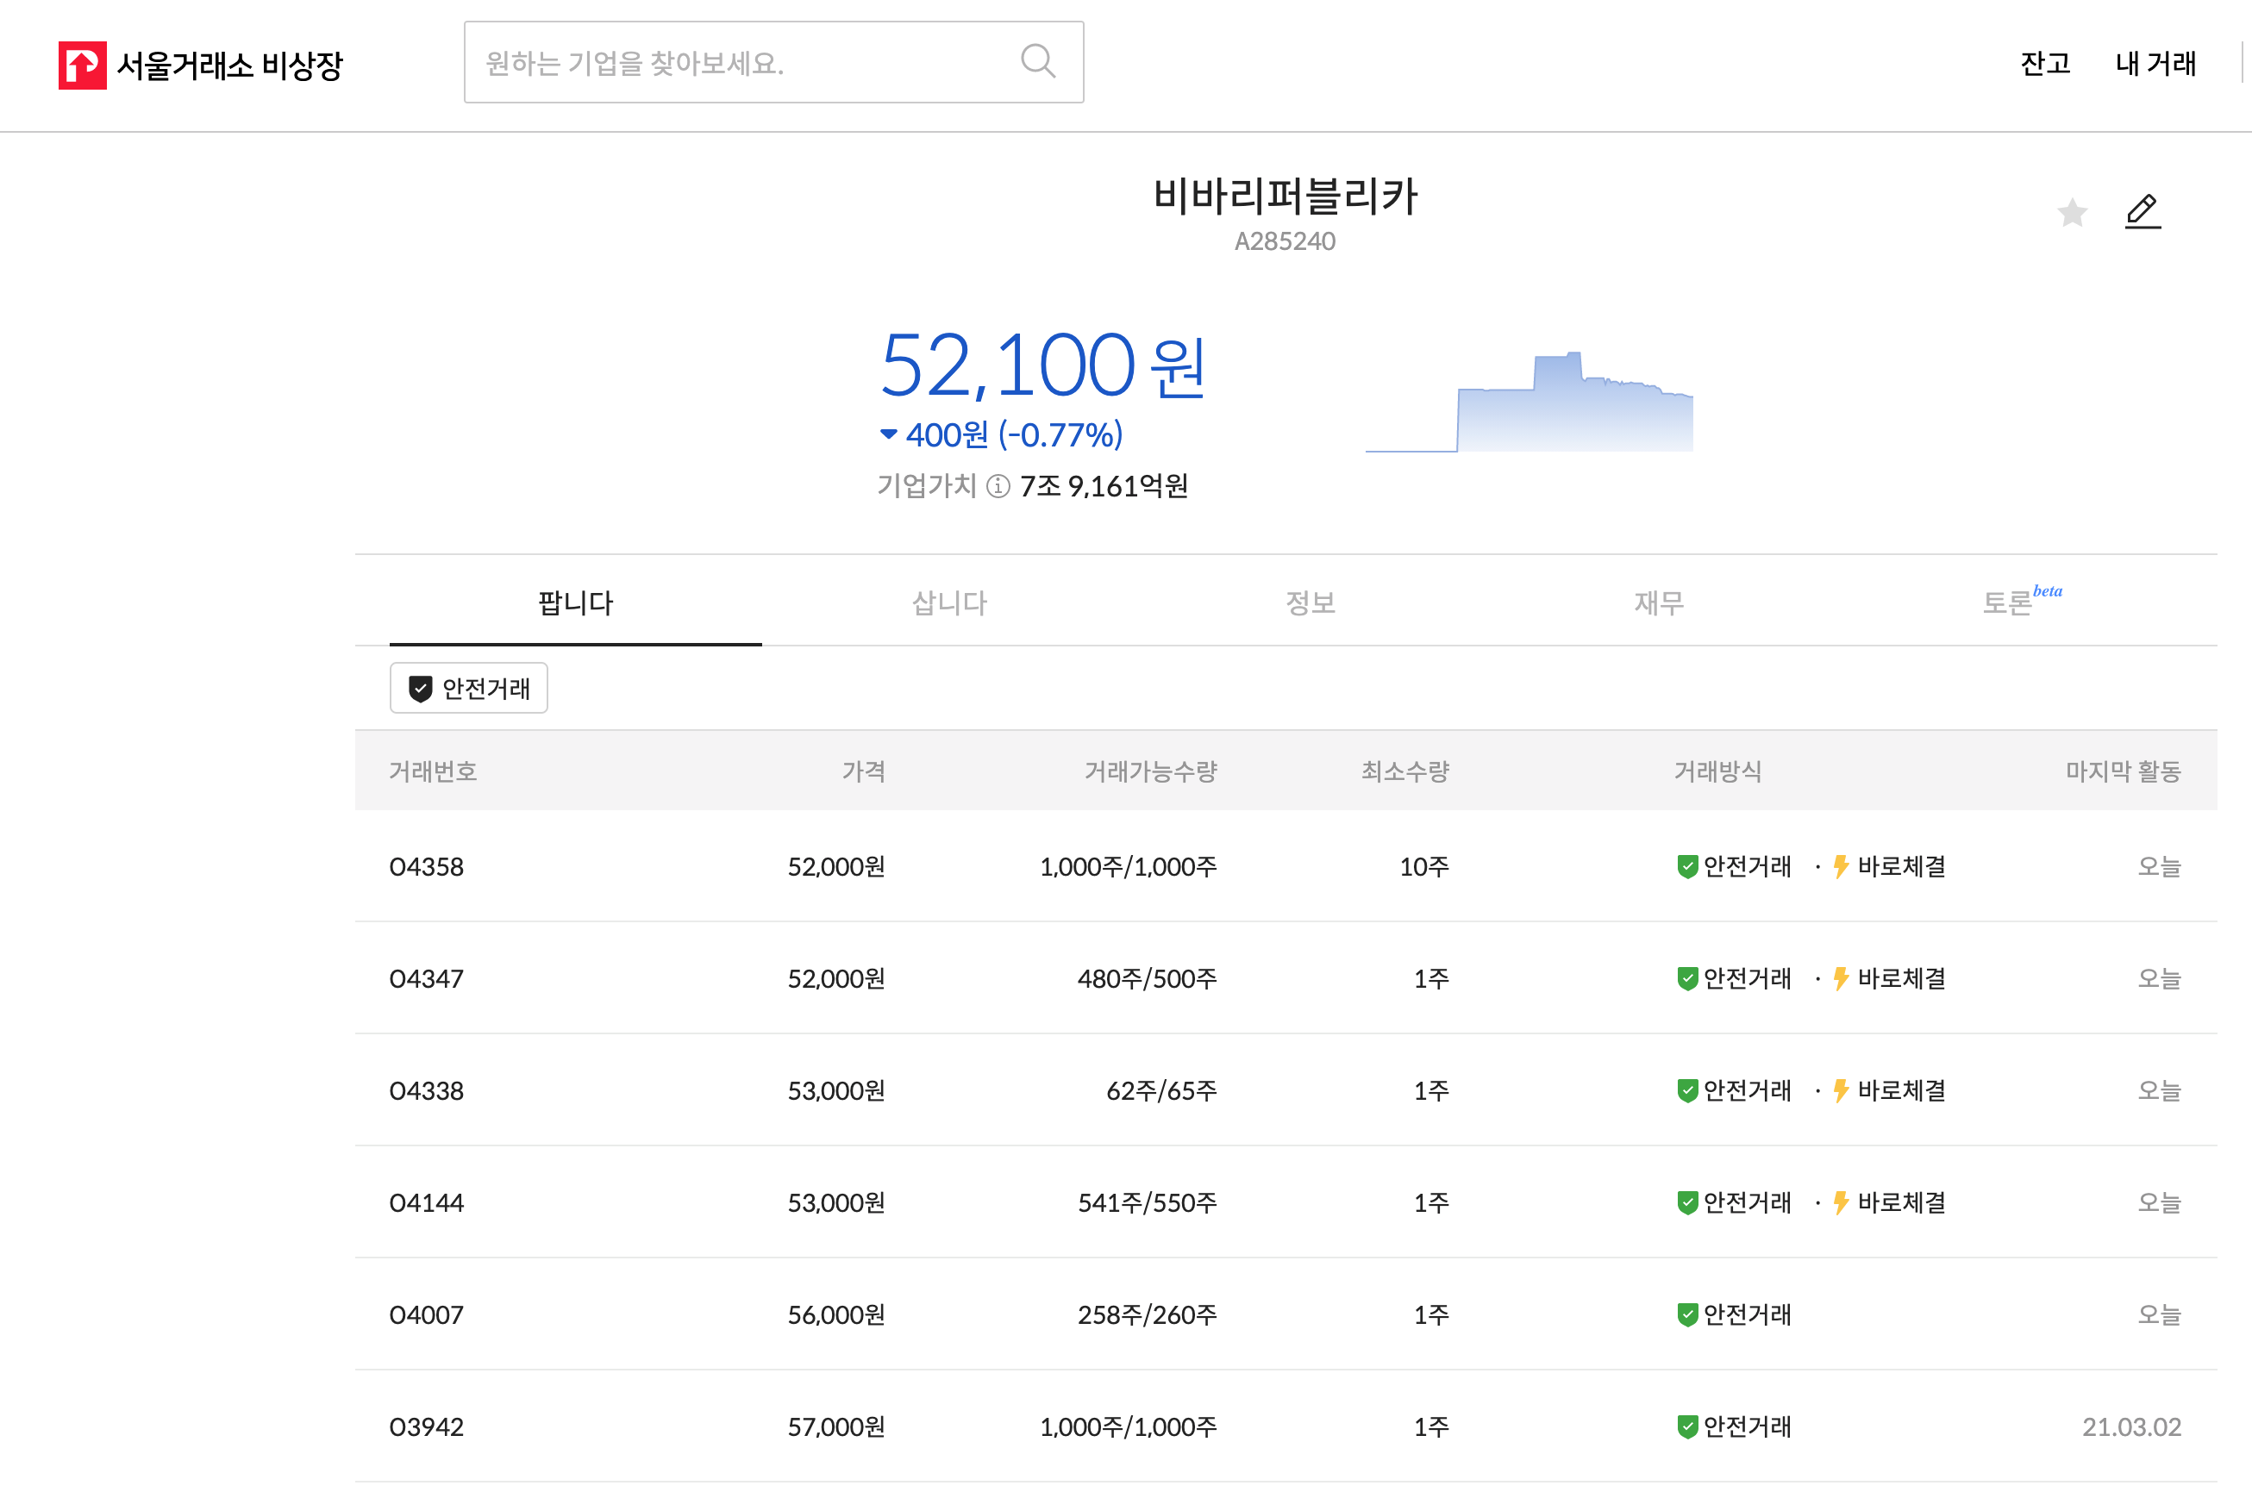Image resolution: width=2252 pixels, height=1498 pixels.
Task: Click the red Seoul Exchange logo icon
Action: [82, 65]
